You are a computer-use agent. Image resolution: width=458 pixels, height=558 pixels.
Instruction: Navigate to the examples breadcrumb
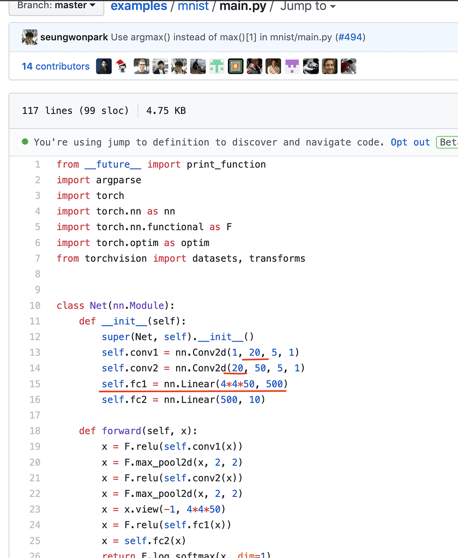point(138,7)
